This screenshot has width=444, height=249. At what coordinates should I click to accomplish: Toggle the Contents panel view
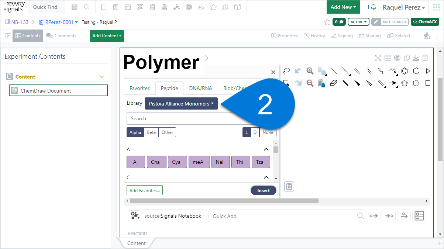click(x=28, y=36)
